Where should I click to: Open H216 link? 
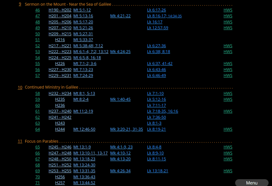click(60, 40)
